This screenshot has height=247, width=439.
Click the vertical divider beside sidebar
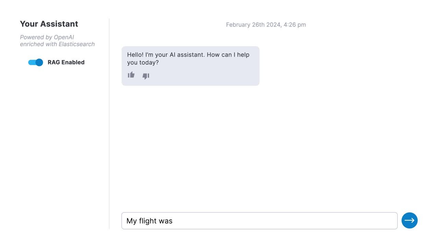(x=109, y=123)
